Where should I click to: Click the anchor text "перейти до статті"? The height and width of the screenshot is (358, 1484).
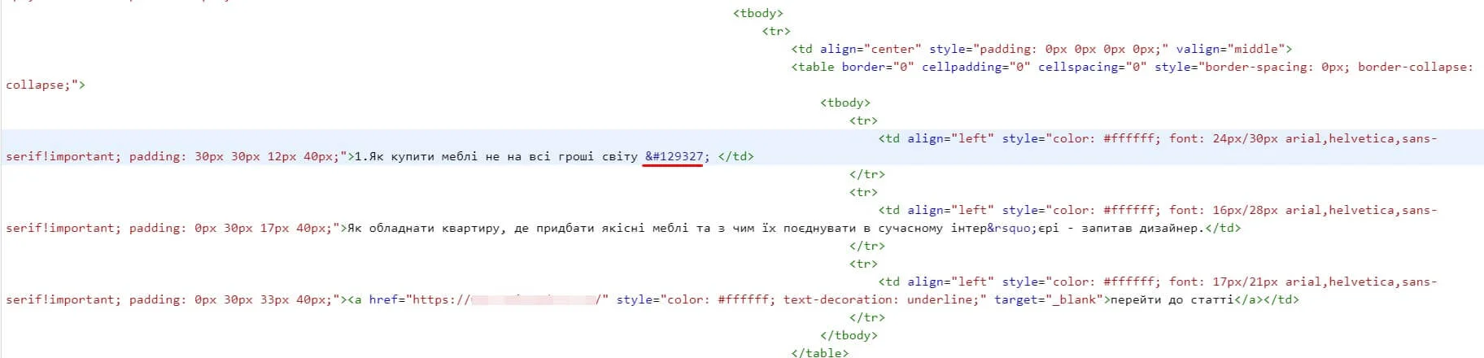point(1172,299)
